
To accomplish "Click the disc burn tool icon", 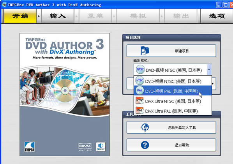I will click(145, 127).
